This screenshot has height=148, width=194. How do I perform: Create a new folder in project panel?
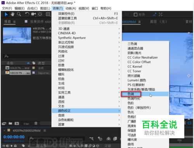(x=10, y=124)
